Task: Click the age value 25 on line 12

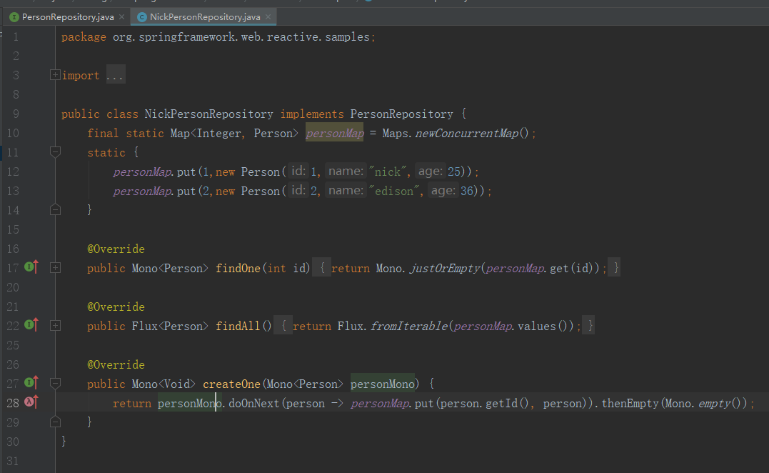Action: tap(453, 171)
